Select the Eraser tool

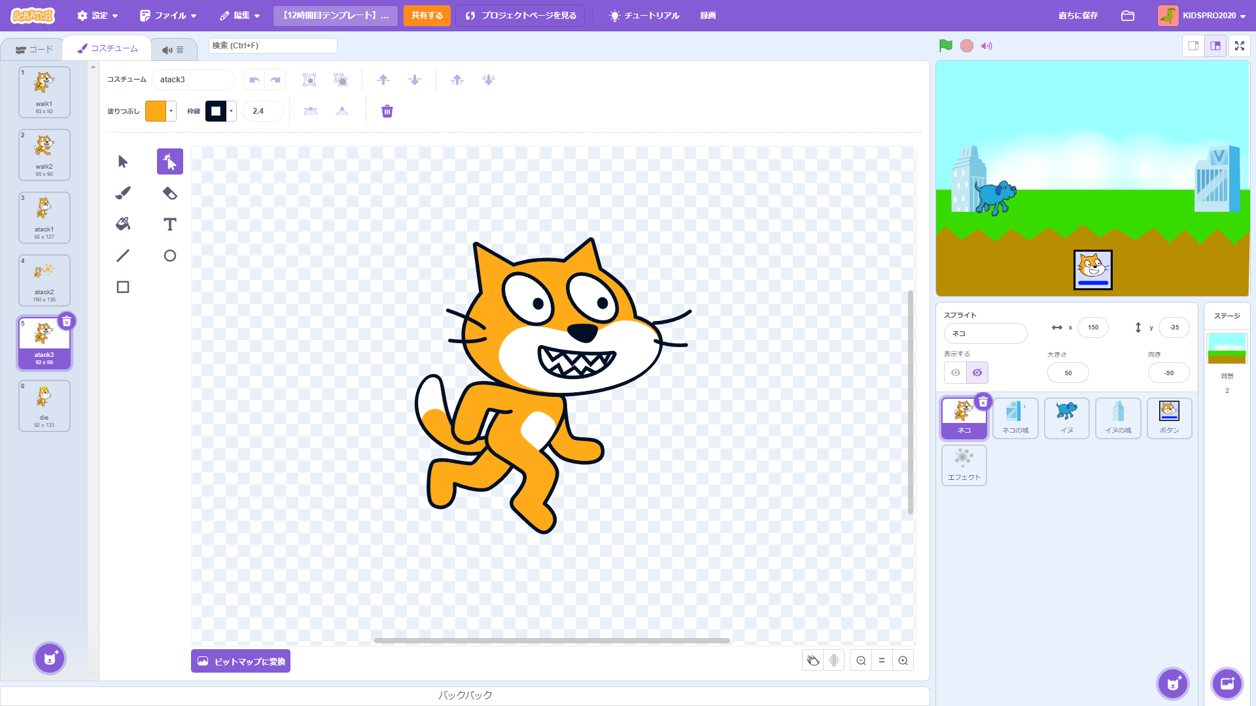coord(169,193)
